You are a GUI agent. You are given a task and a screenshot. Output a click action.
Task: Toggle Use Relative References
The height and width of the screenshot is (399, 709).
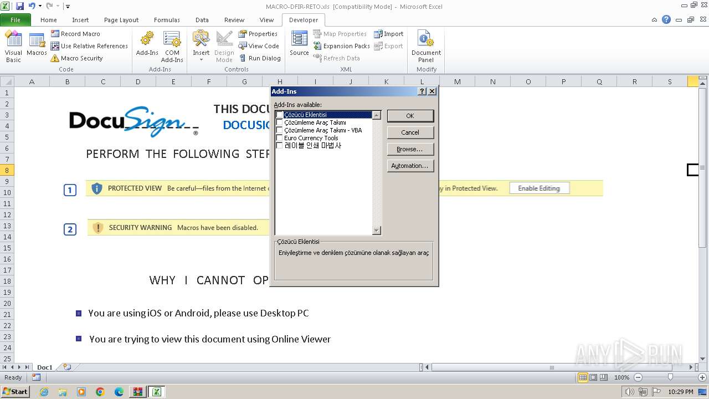pyautogui.click(x=89, y=46)
